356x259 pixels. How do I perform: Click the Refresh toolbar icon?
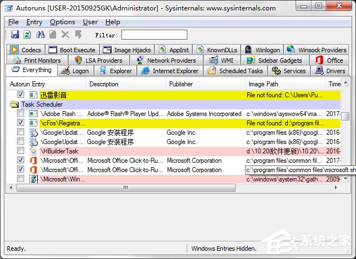click(x=27, y=35)
